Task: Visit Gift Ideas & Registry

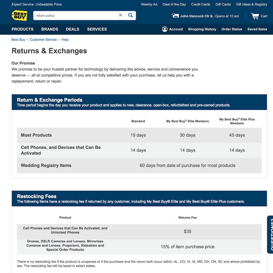Action: (x=251, y=4)
